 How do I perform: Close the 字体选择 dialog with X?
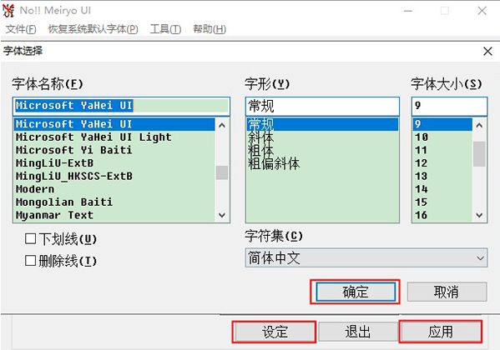coord(487,51)
